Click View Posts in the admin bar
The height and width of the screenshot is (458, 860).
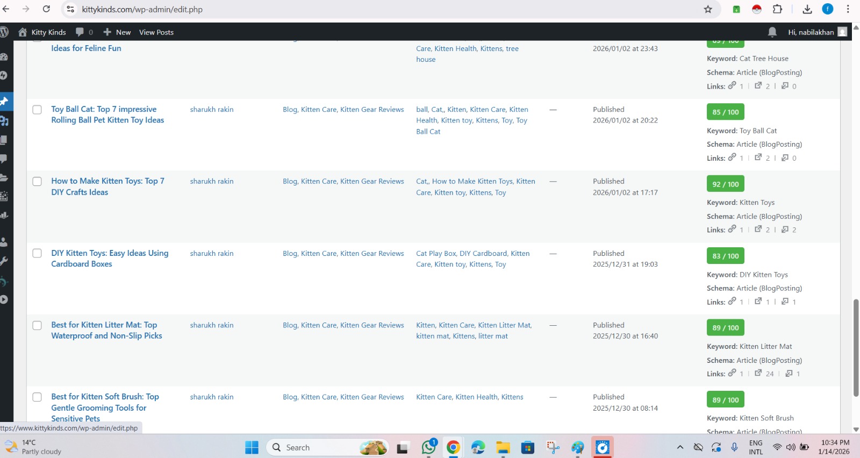tap(156, 32)
